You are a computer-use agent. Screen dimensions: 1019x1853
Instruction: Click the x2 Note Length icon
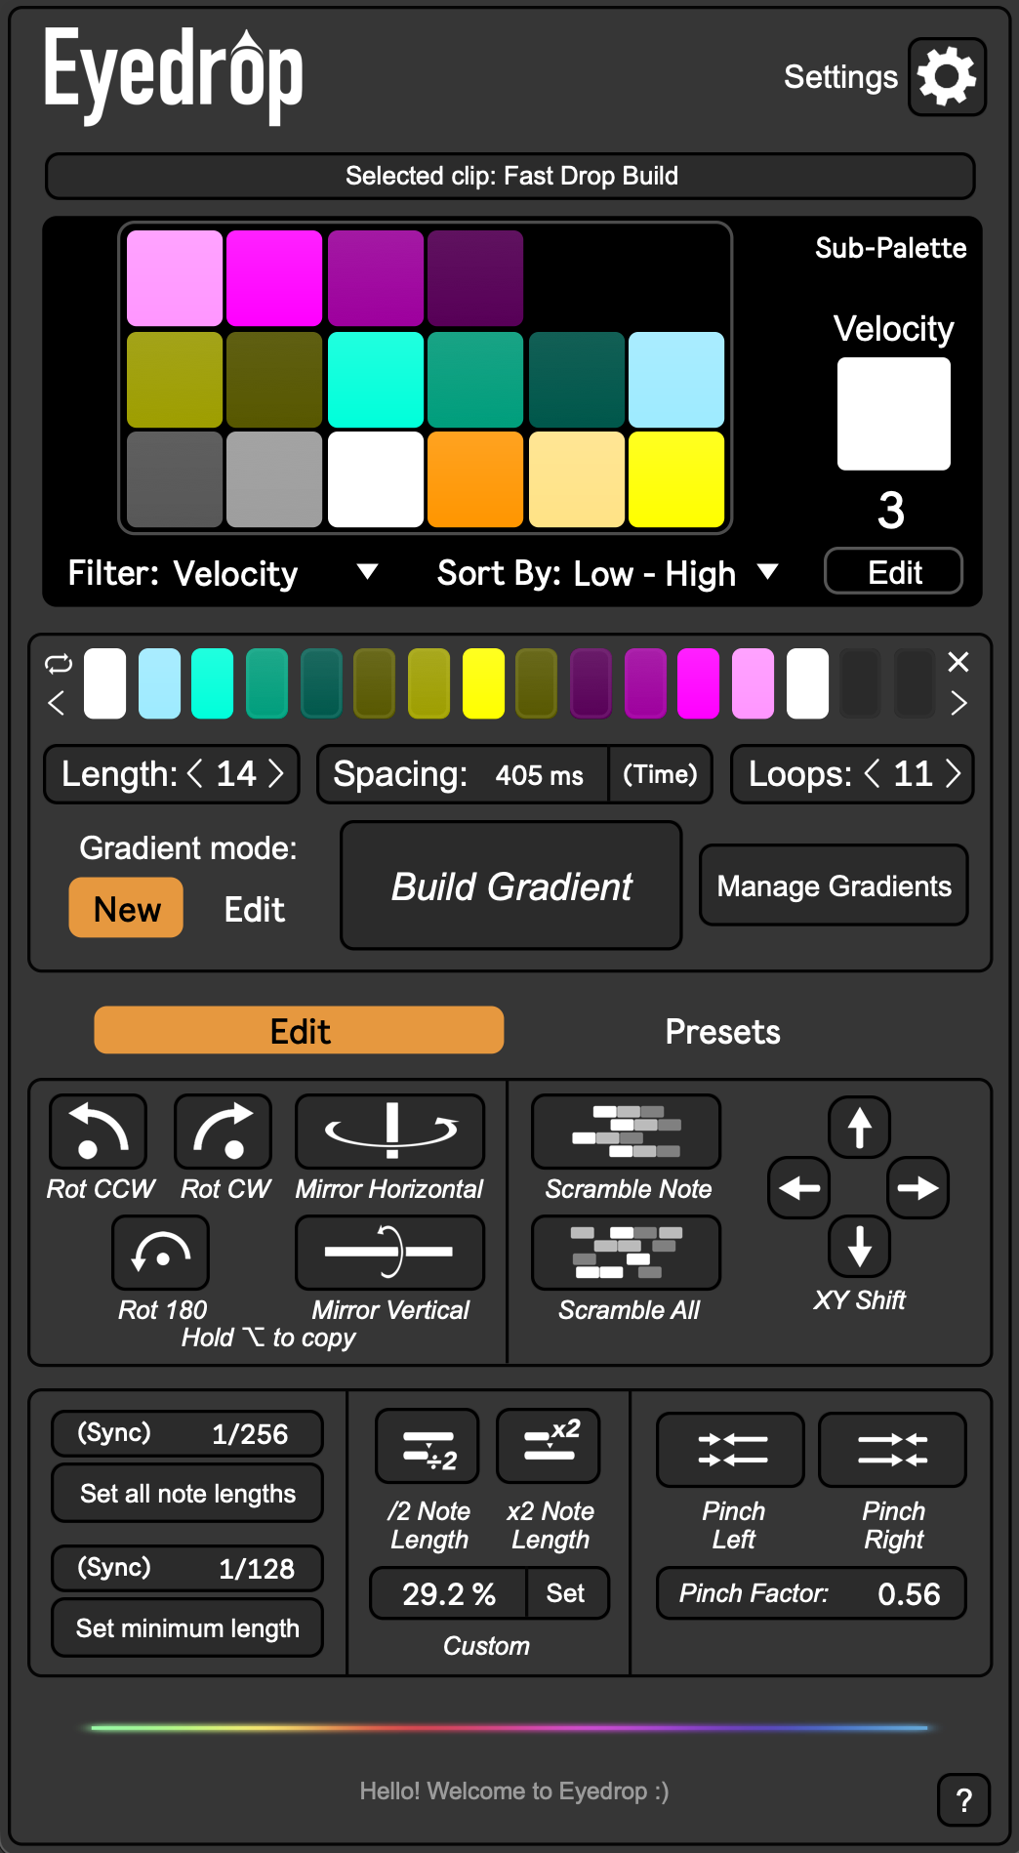pos(549,1446)
